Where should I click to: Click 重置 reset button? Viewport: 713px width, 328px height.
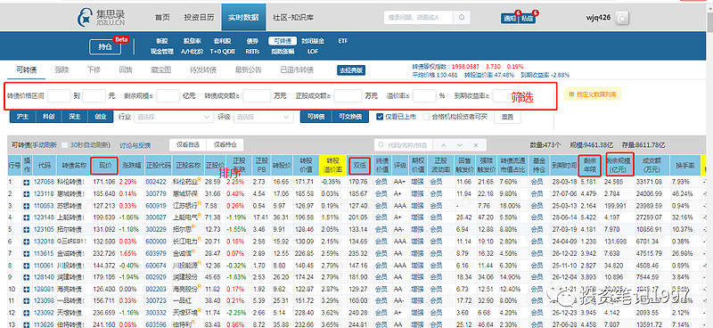pyautogui.click(x=507, y=117)
